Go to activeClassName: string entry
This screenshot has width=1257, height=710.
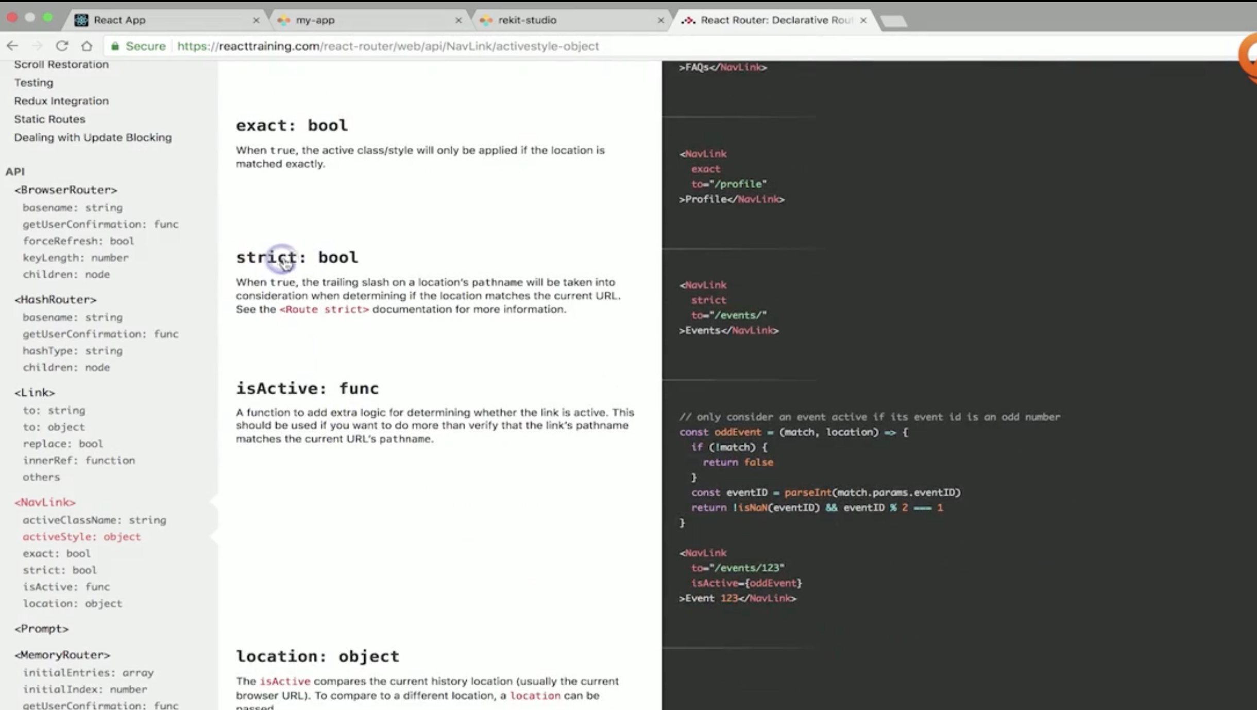tap(94, 520)
